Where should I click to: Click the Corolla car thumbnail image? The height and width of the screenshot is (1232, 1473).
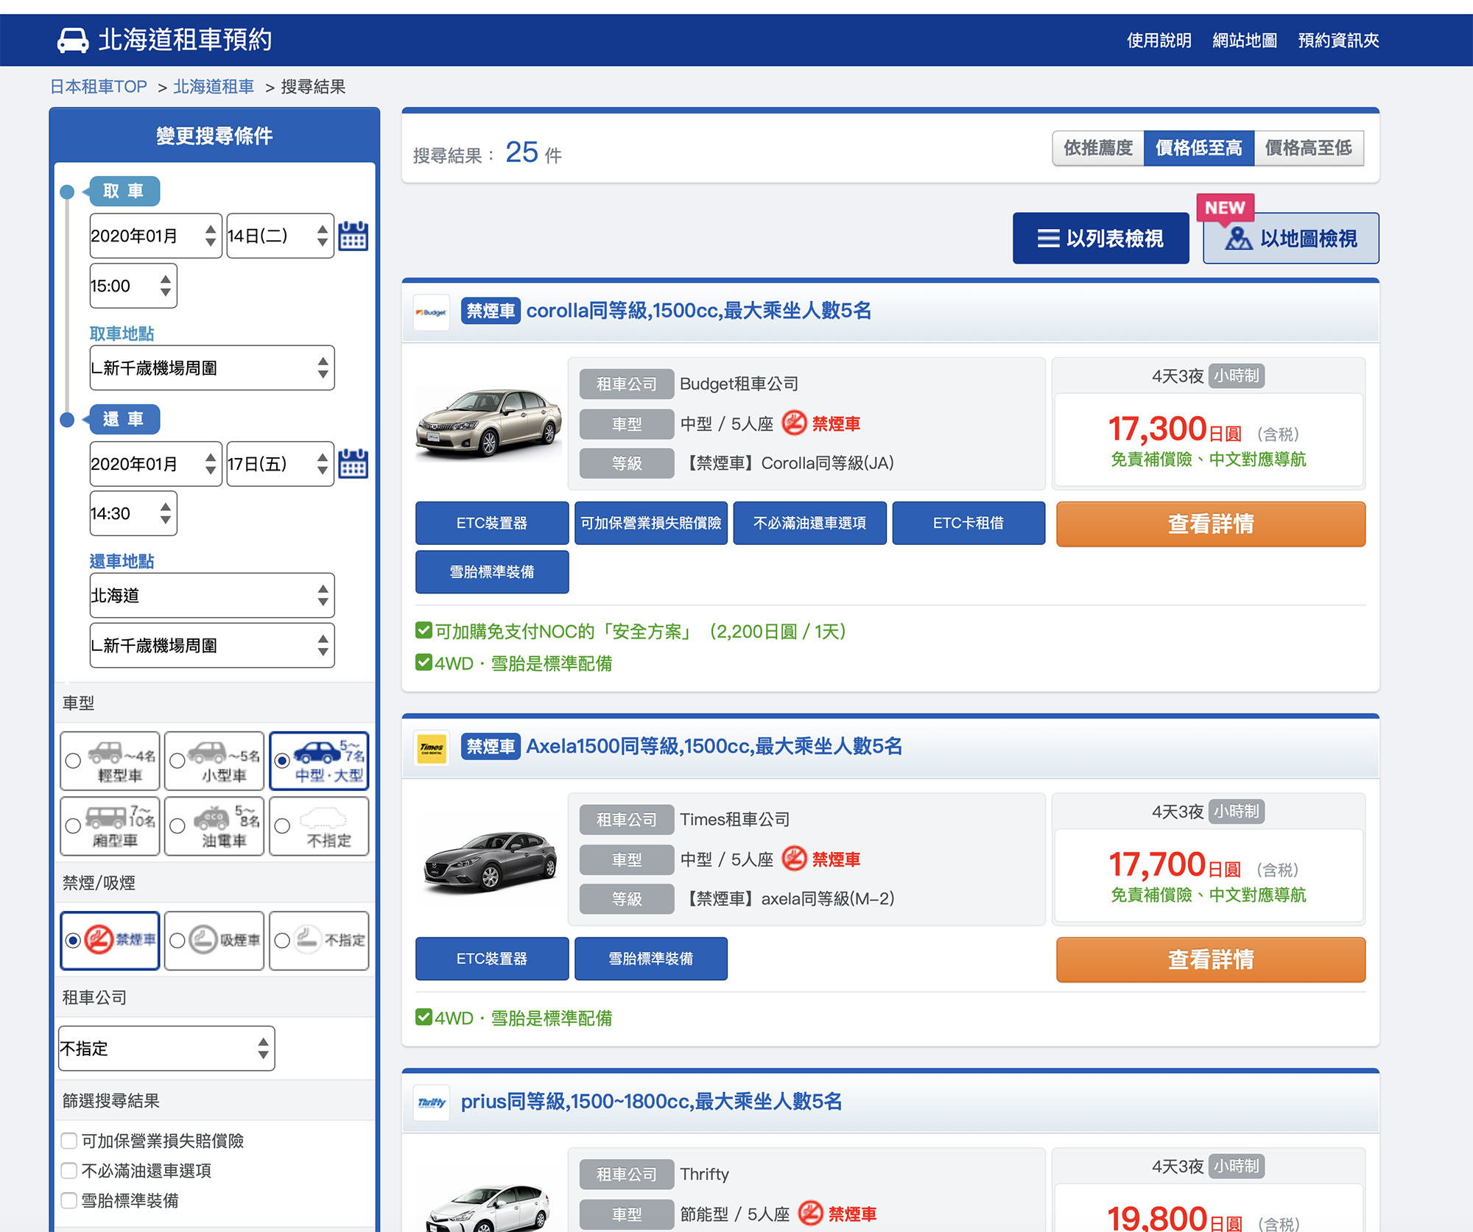point(488,423)
